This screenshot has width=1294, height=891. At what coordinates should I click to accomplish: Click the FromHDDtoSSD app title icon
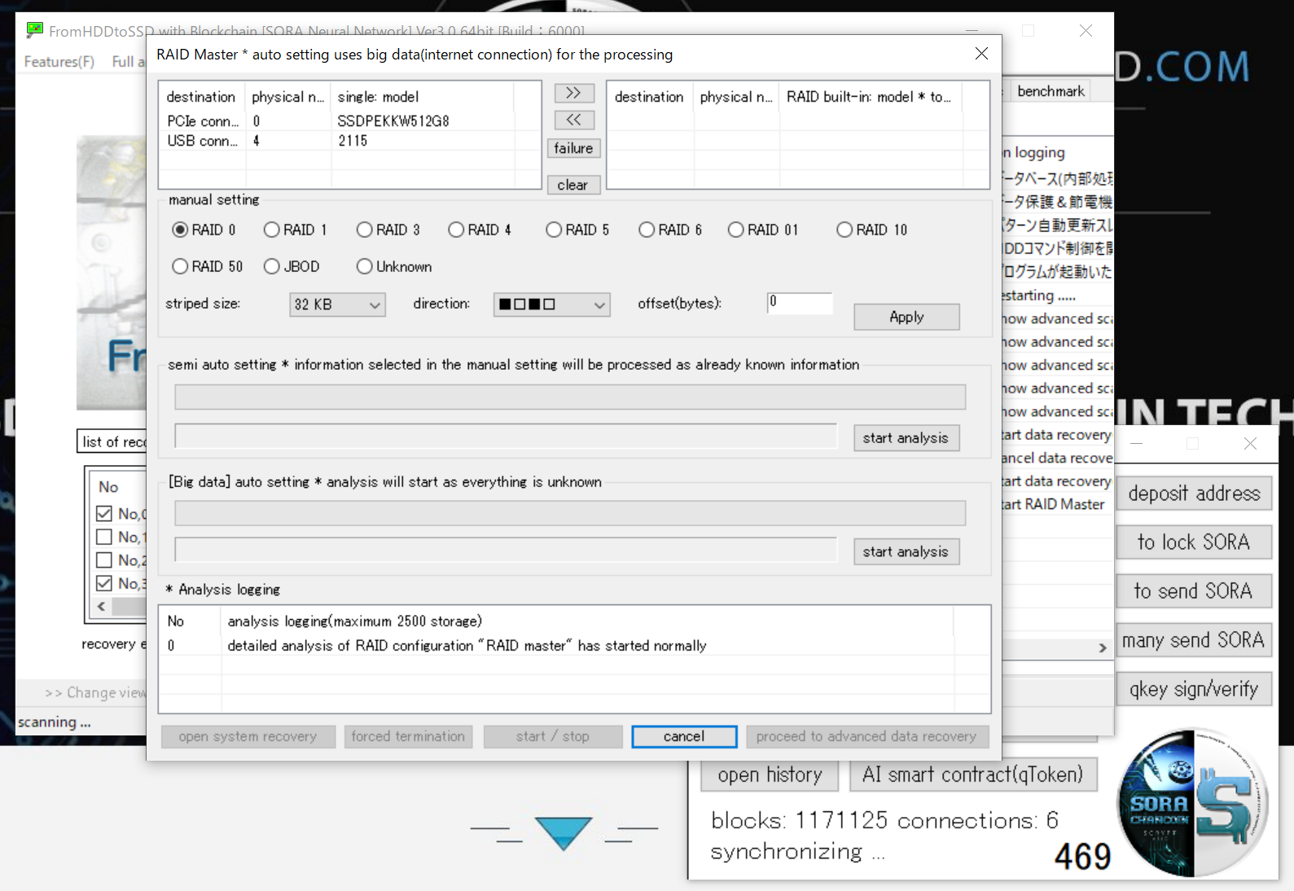click(x=34, y=30)
